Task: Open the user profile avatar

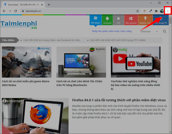Action: [x=162, y=11]
